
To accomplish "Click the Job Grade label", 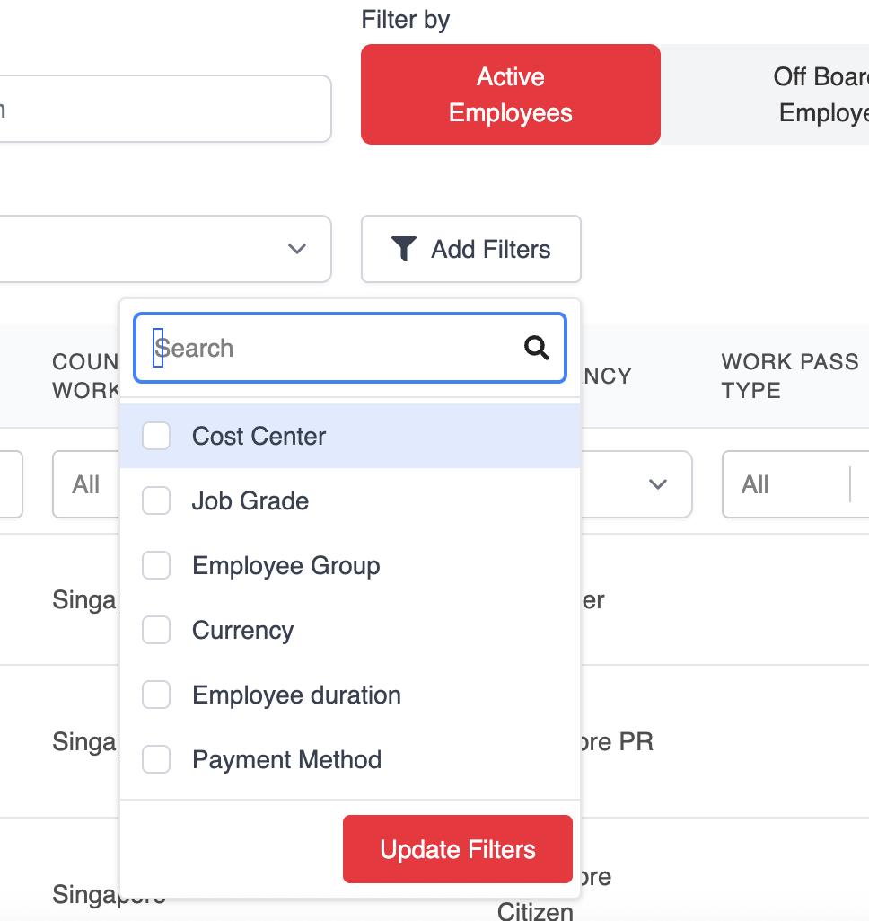I will 250,501.
